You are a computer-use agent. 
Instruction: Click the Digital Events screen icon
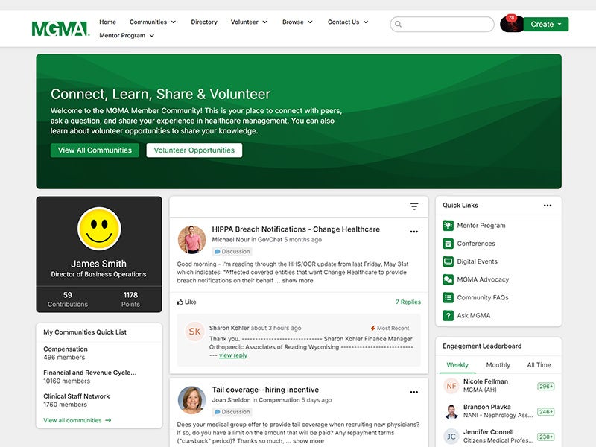click(448, 261)
